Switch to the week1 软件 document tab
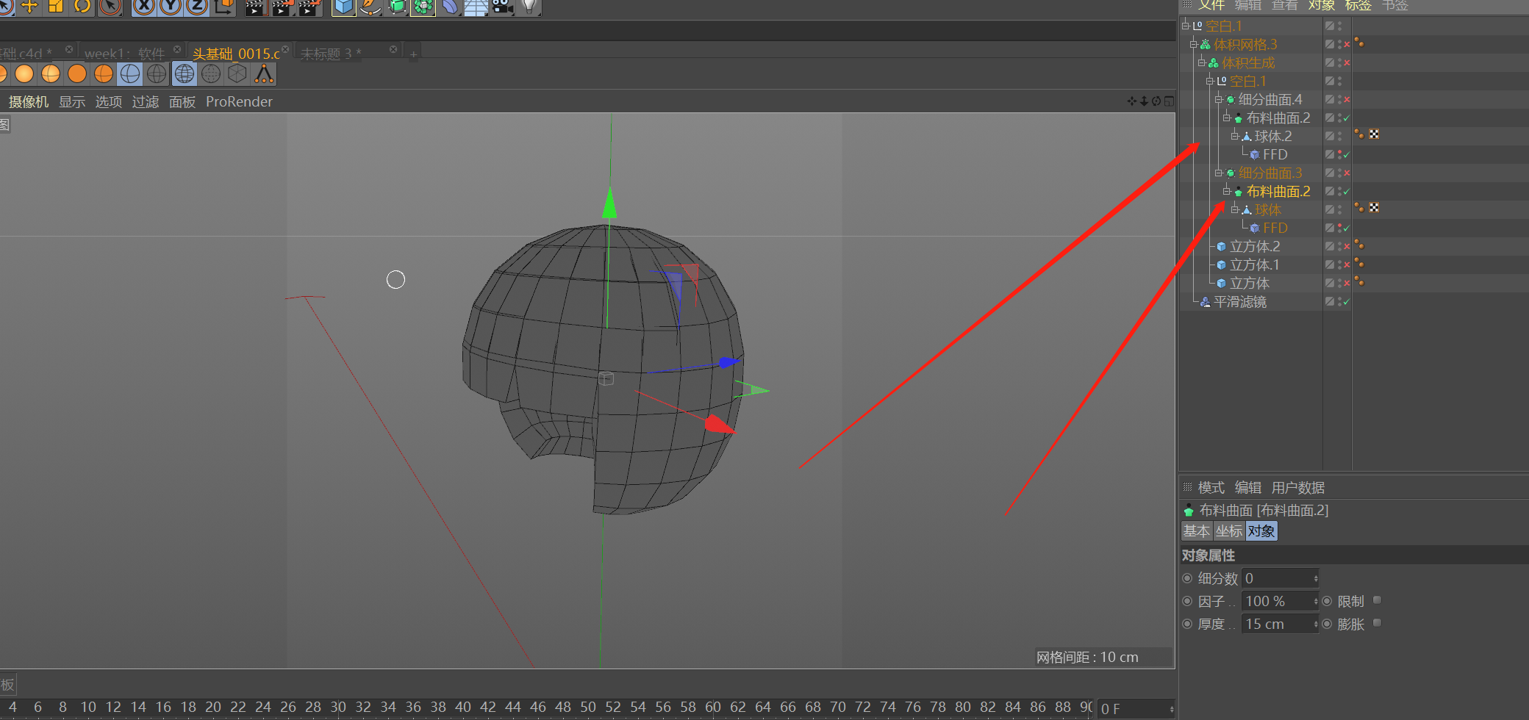The width and height of the screenshot is (1529, 720). click(124, 54)
